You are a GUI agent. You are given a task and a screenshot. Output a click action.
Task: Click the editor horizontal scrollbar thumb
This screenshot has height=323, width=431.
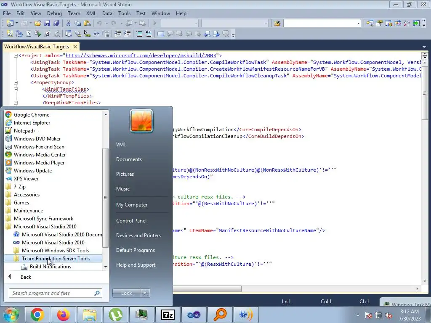[207, 289]
